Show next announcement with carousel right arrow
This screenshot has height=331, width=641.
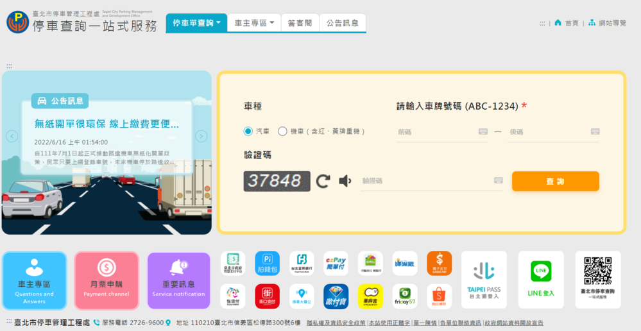pos(201,136)
